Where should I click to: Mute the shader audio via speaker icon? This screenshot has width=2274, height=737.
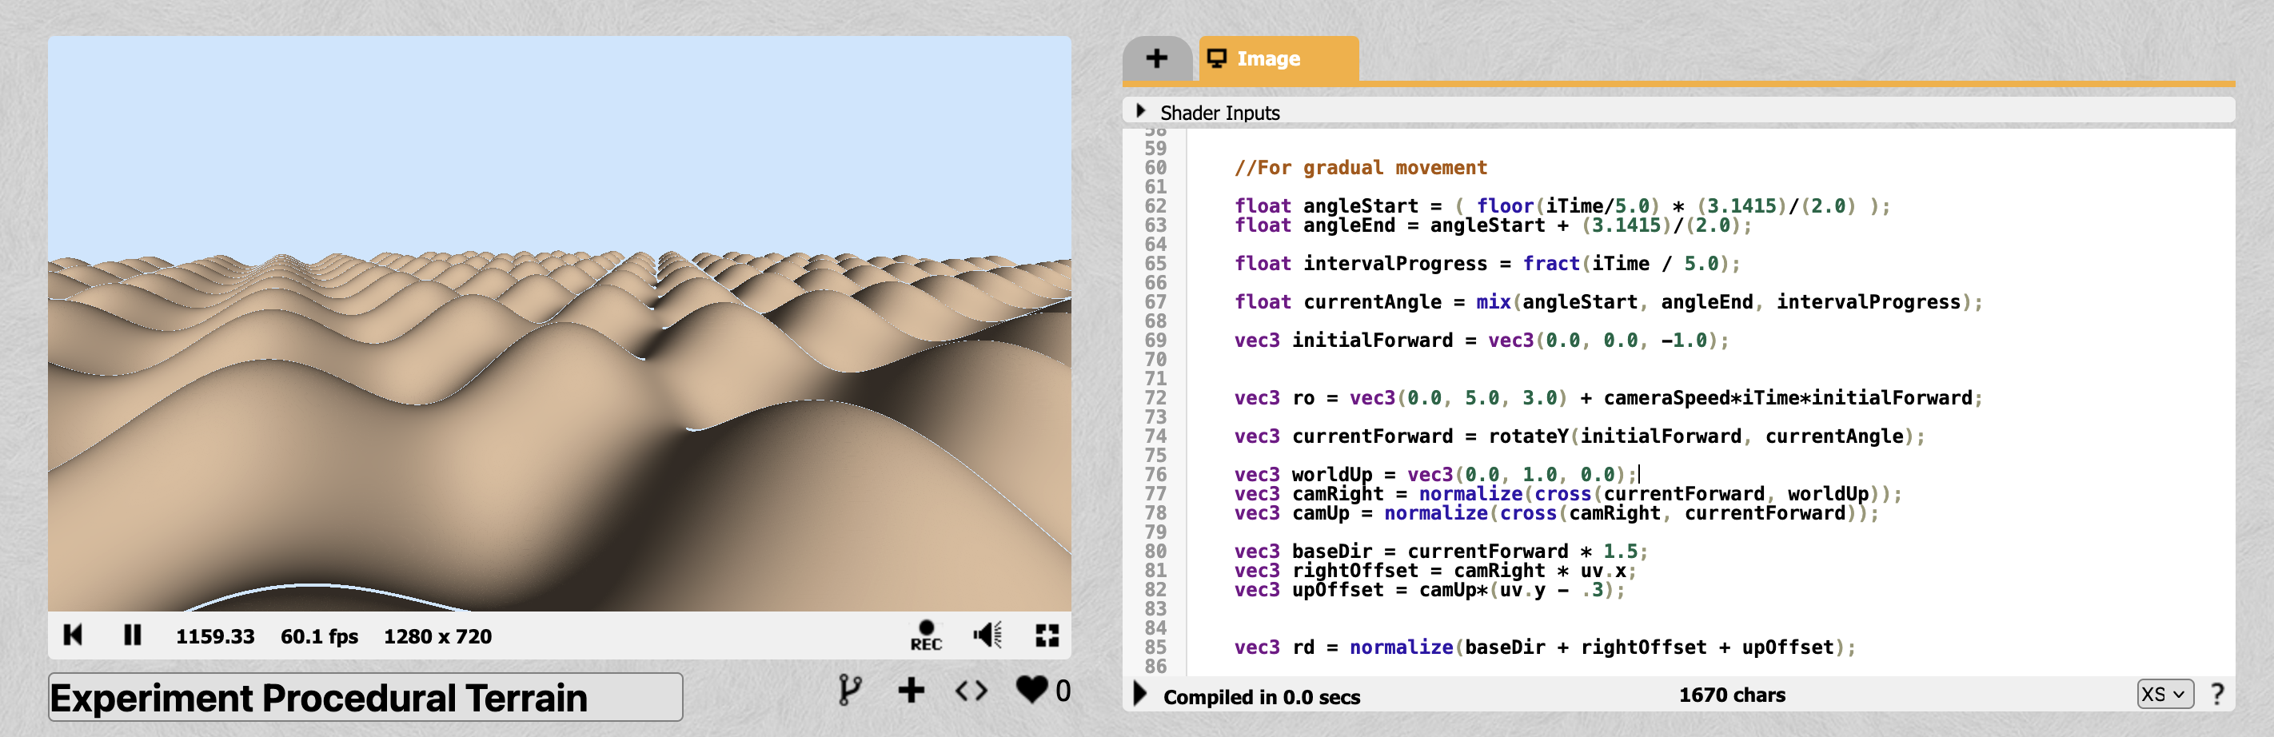(987, 635)
